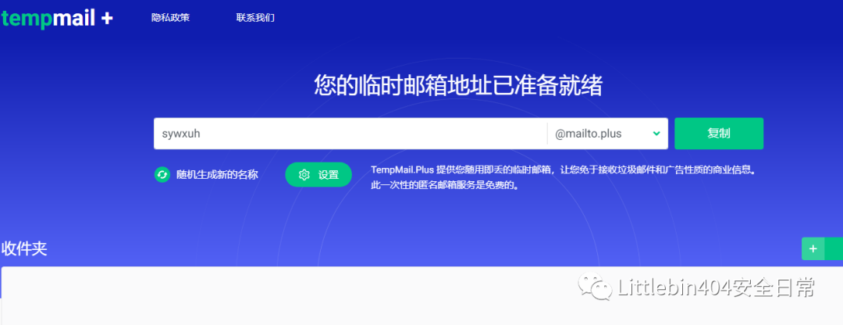The width and height of the screenshot is (843, 325).
Task: Open 设置 with the gear button
Action: pos(318,174)
